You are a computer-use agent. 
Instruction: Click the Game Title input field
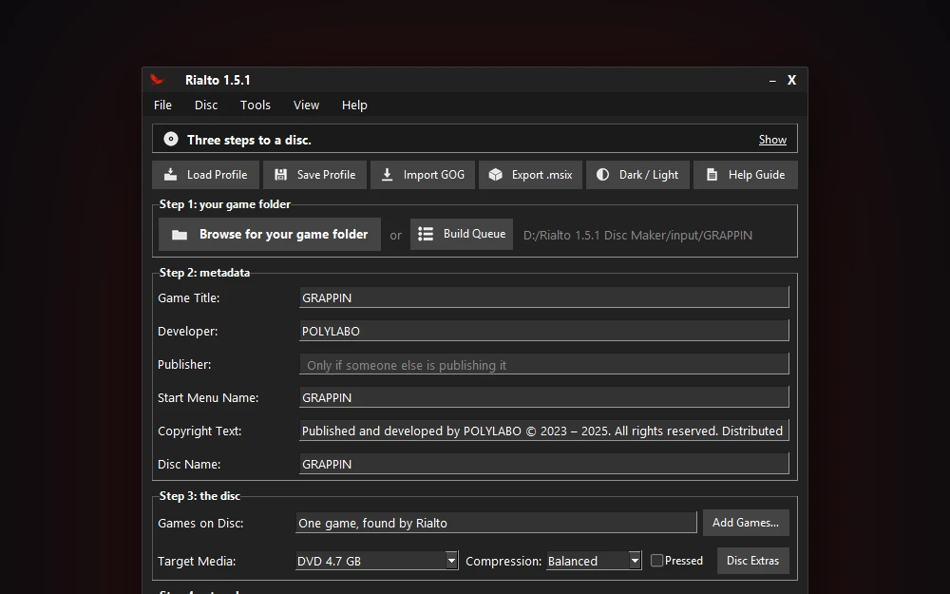click(x=544, y=297)
